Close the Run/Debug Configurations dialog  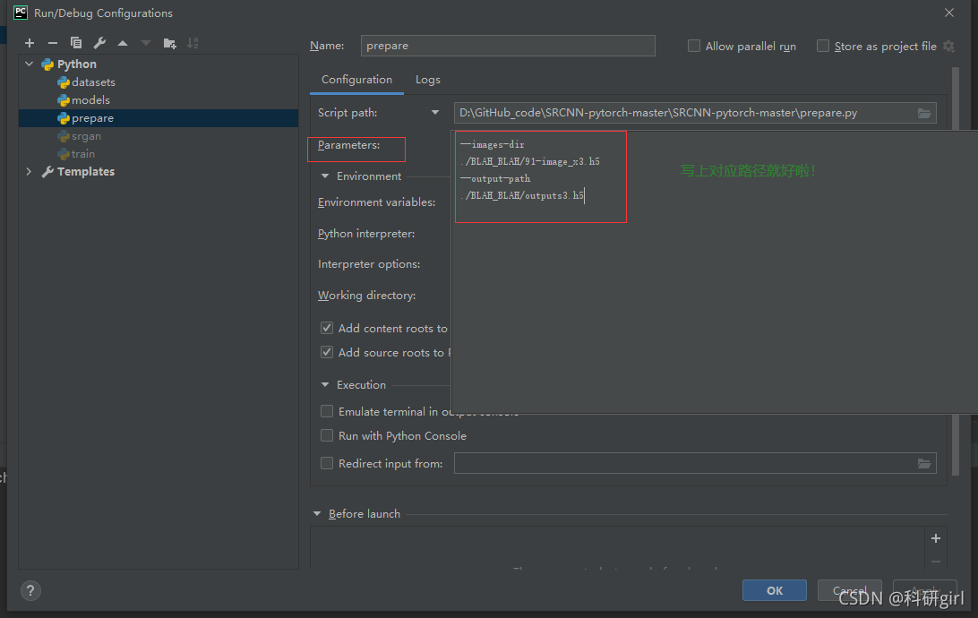tap(949, 13)
